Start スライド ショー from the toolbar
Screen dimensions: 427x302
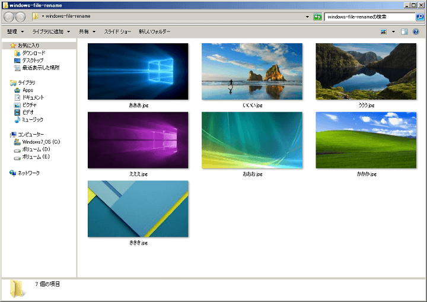tap(117, 31)
